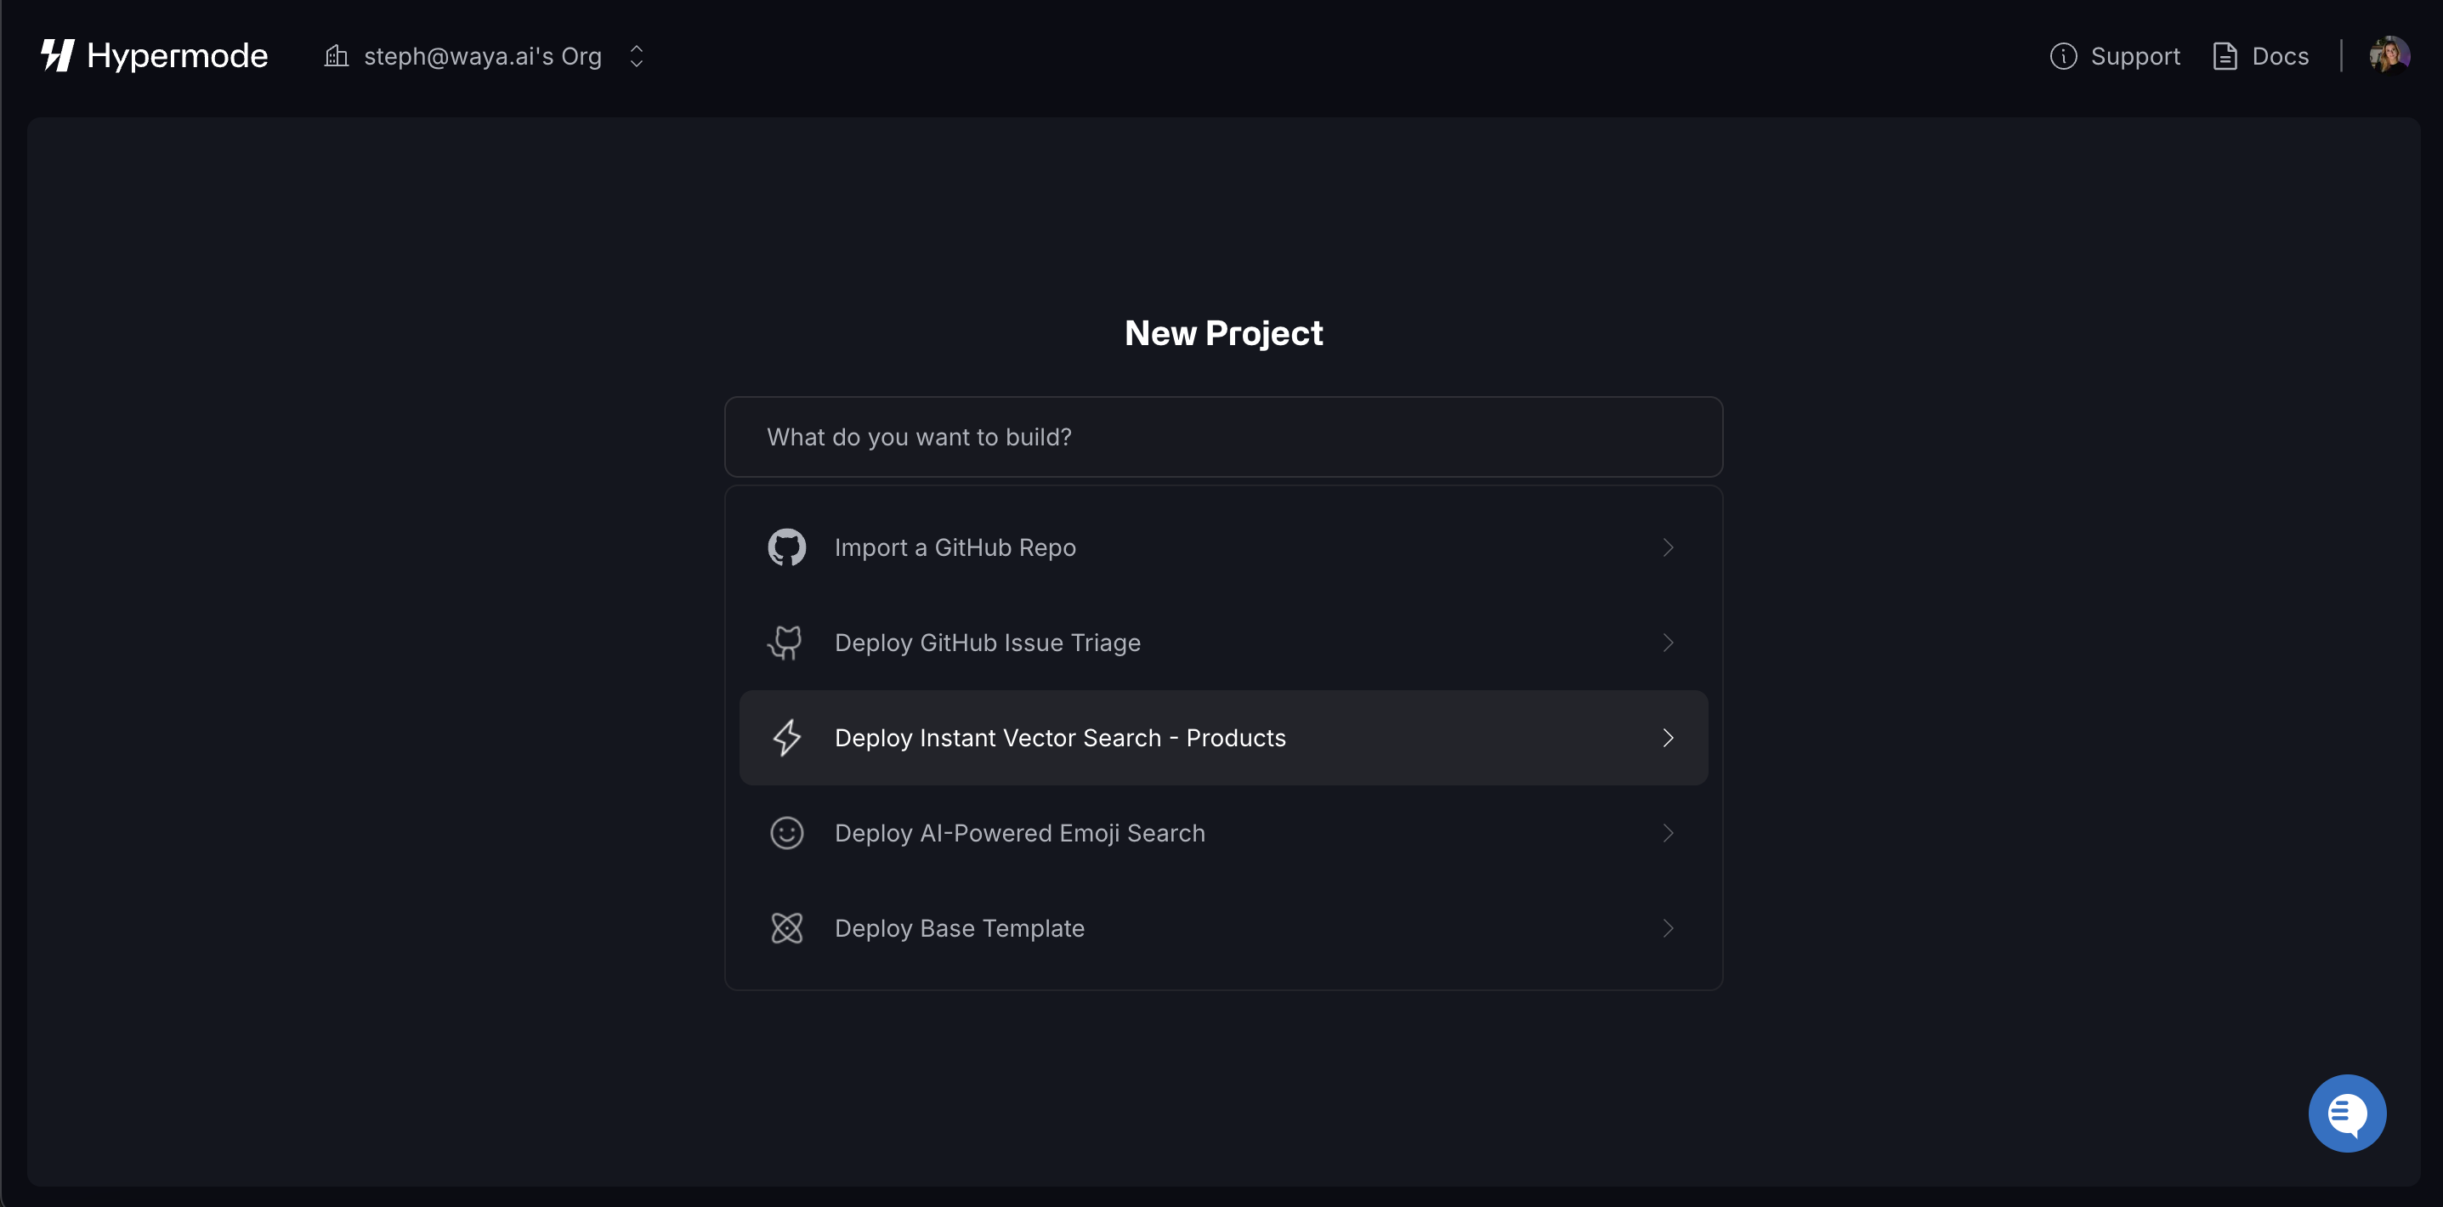Click the What do you want to build field
Image resolution: width=2443 pixels, height=1207 pixels.
[1223, 437]
